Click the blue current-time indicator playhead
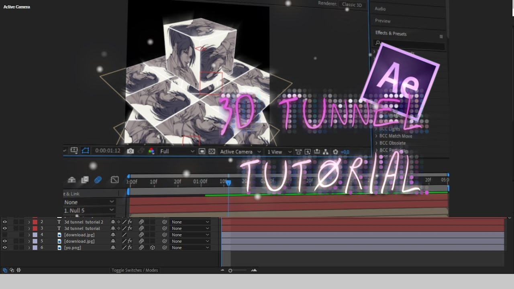Image resolution: width=514 pixels, height=289 pixels. pos(228,183)
